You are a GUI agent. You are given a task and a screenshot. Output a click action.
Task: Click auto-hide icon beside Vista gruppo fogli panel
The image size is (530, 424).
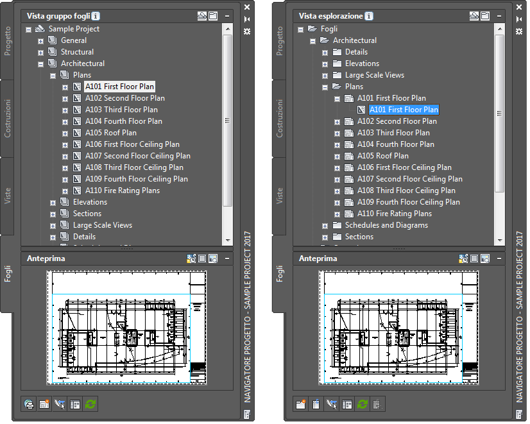pos(247,19)
